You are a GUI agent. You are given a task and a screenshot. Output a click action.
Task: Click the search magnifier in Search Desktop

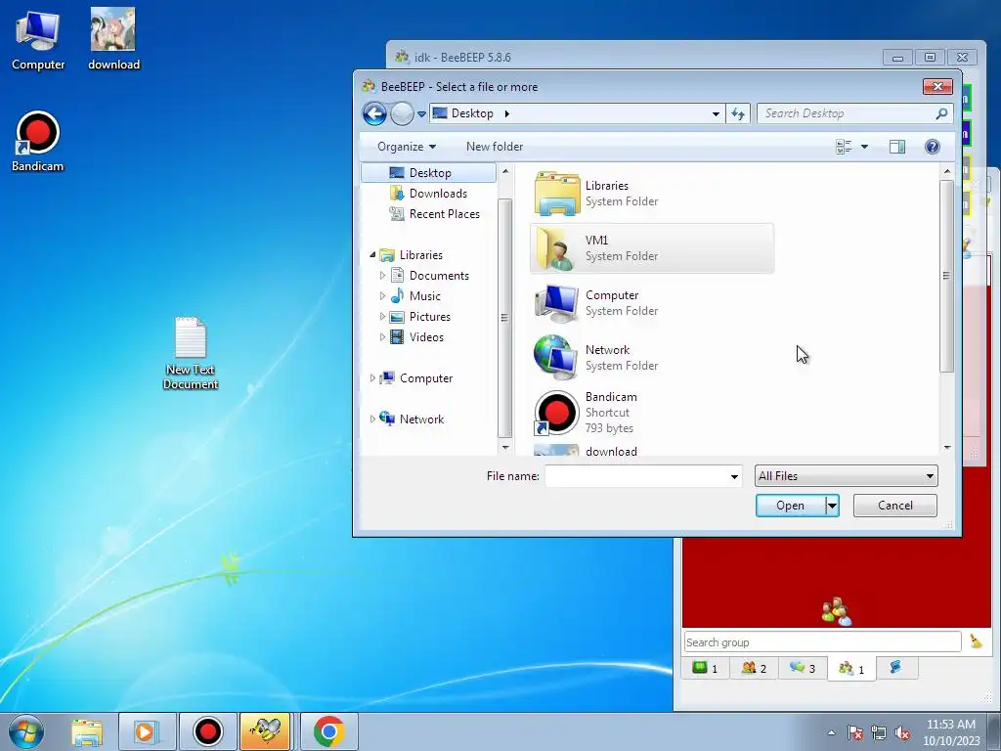click(941, 113)
